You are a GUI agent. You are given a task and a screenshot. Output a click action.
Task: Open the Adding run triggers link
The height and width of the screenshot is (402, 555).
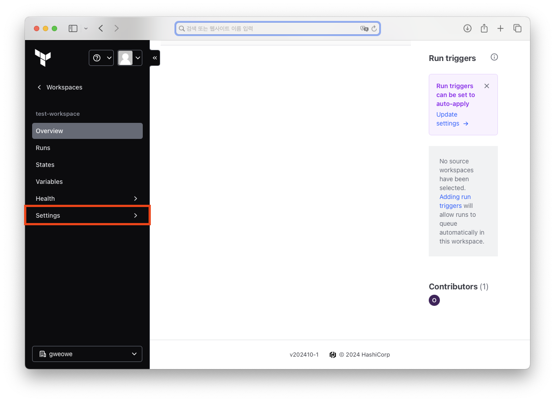pos(455,201)
